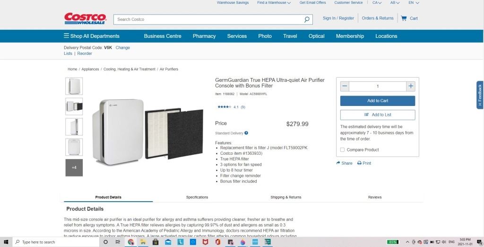The width and height of the screenshot is (484, 247).
Task: Open the shopping cart icon
Action: click(404, 18)
